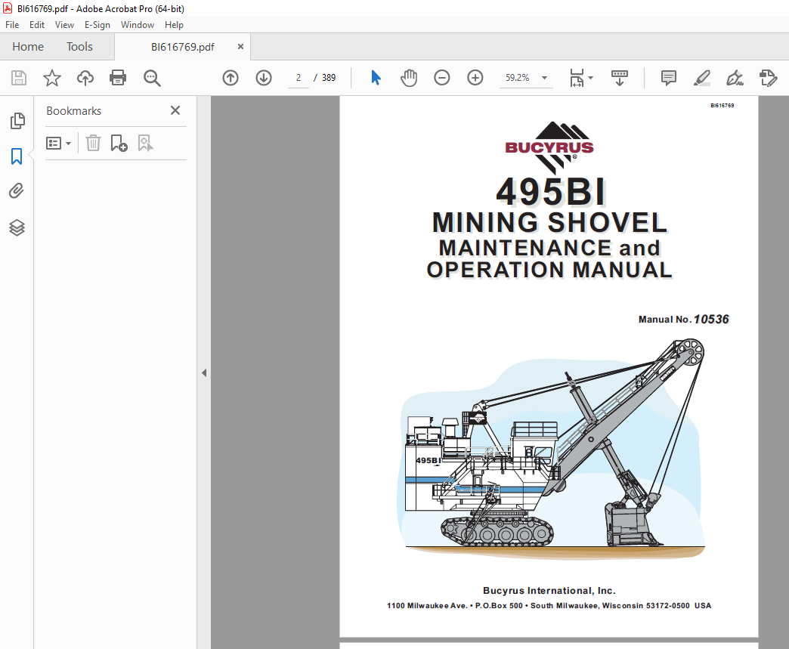
Task: Click the 495BI shovel illustration
Action: point(550,448)
